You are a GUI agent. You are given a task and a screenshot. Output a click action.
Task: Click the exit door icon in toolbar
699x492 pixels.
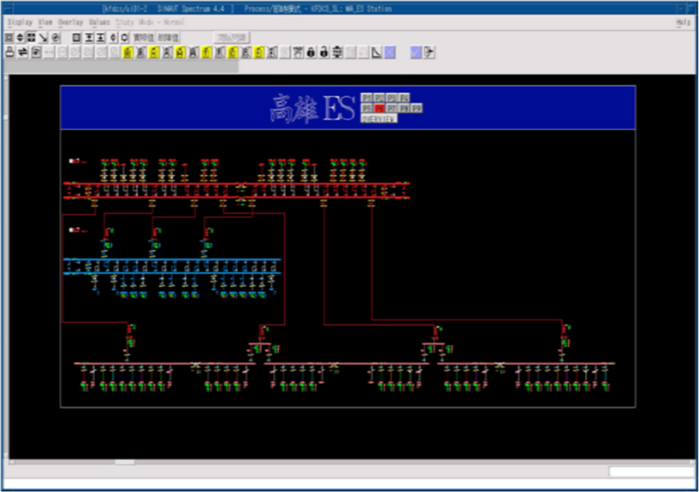(x=429, y=52)
